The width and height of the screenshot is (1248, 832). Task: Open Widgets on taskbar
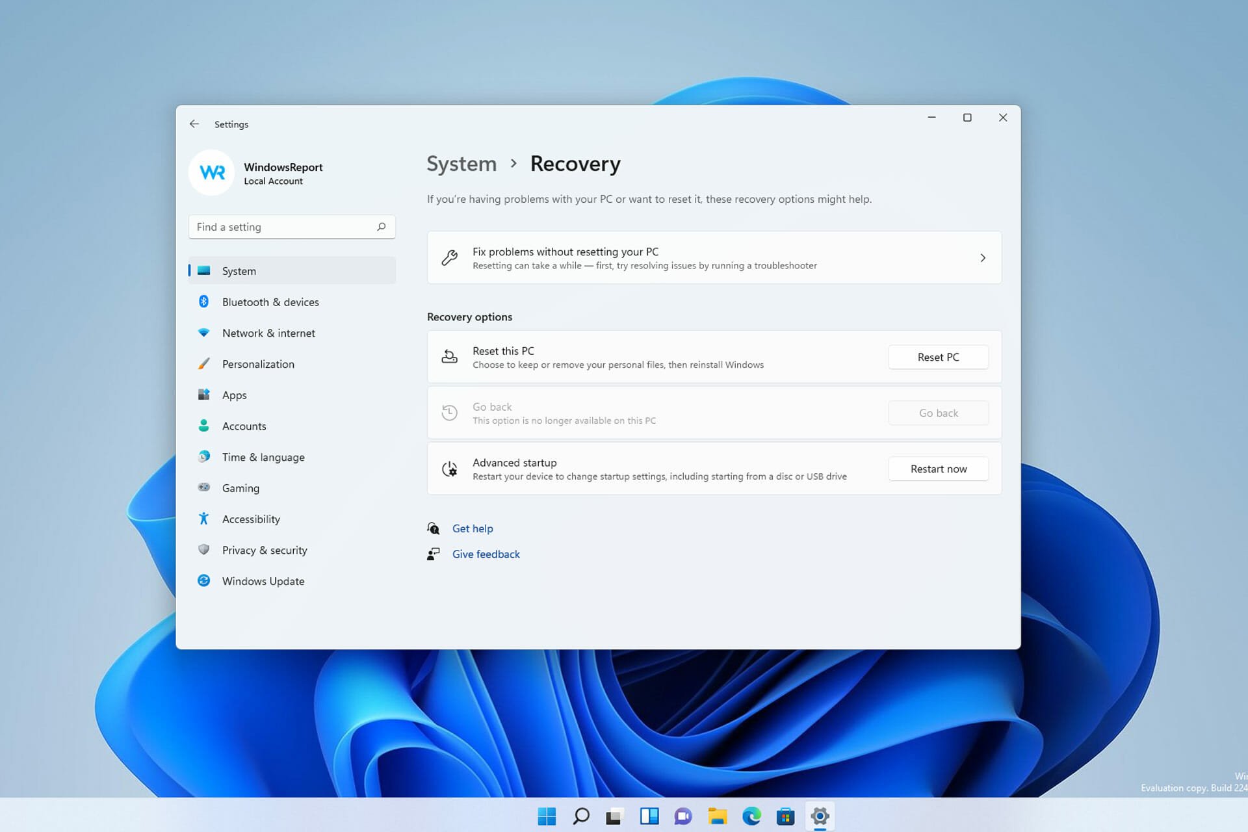[x=649, y=816]
